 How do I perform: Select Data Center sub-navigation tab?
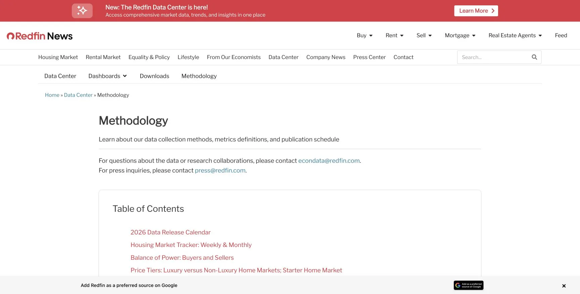[x=60, y=76]
